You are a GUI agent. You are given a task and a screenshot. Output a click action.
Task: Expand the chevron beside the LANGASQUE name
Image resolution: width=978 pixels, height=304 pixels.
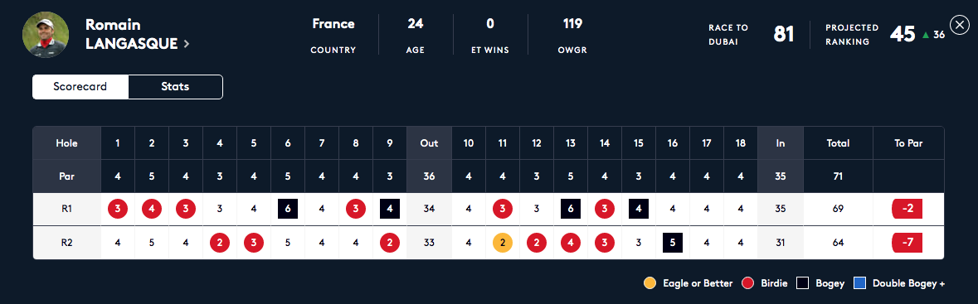coord(187,44)
